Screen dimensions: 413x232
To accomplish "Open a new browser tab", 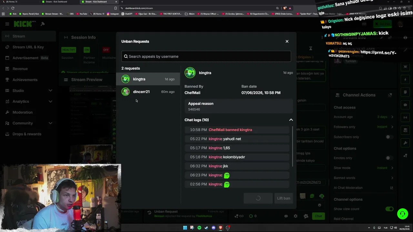I will [x=122, y=2].
